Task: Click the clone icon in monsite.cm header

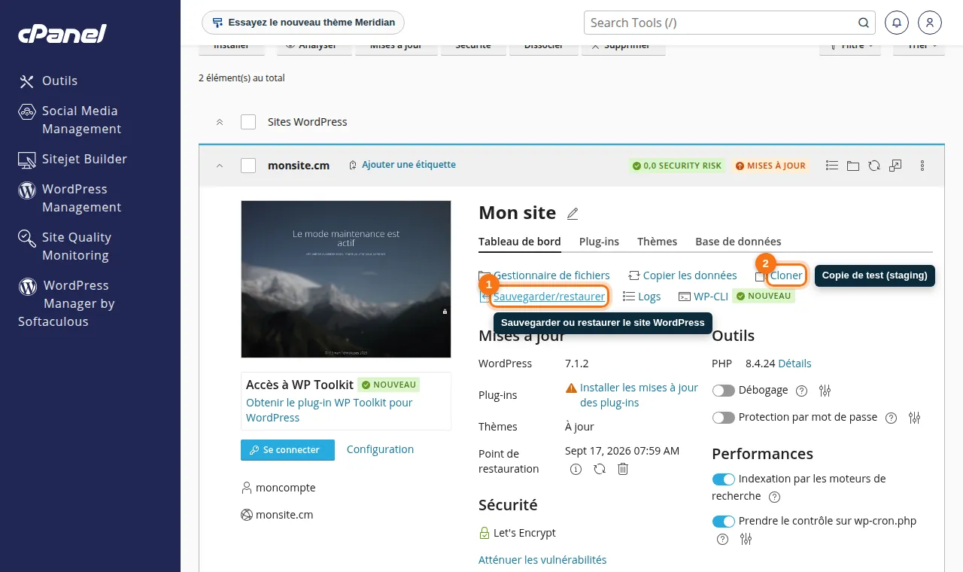Action: tap(895, 166)
